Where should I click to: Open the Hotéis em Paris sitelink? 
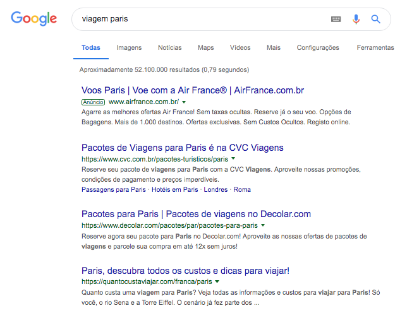point(174,190)
